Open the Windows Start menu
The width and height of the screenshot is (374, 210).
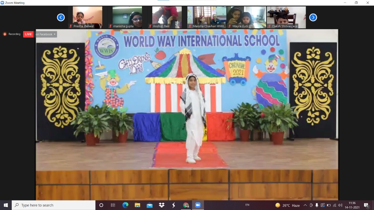pos(6,205)
